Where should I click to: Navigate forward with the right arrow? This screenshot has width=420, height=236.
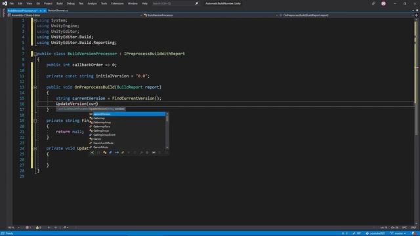pos(55,227)
